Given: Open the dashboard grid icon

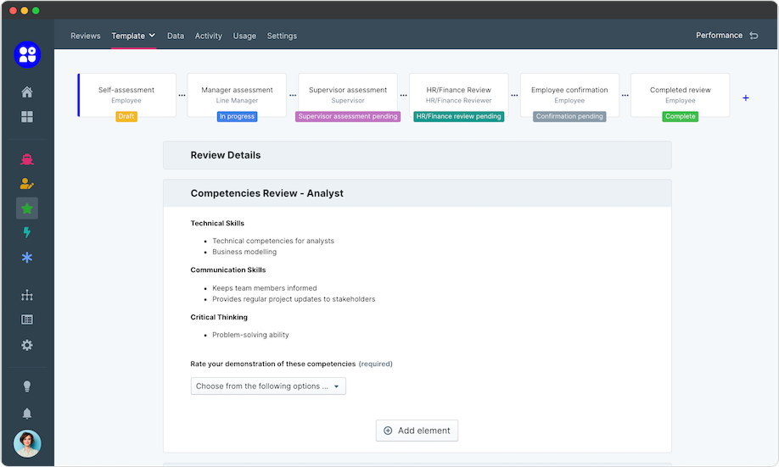Looking at the screenshot, I should pos(27,117).
